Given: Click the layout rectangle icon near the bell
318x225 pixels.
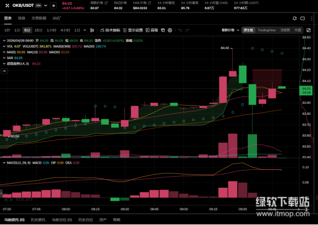Looking at the screenshot, I should point(302,18).
